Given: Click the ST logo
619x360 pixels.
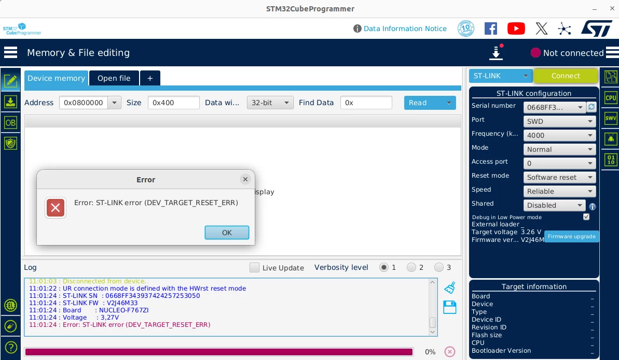Looking at the screenshot, I should tap(597, 28).
